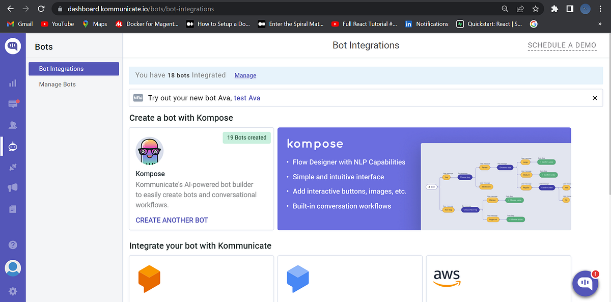
Task: Open the Manage link for integrated bots
Action: coord(245,75)
